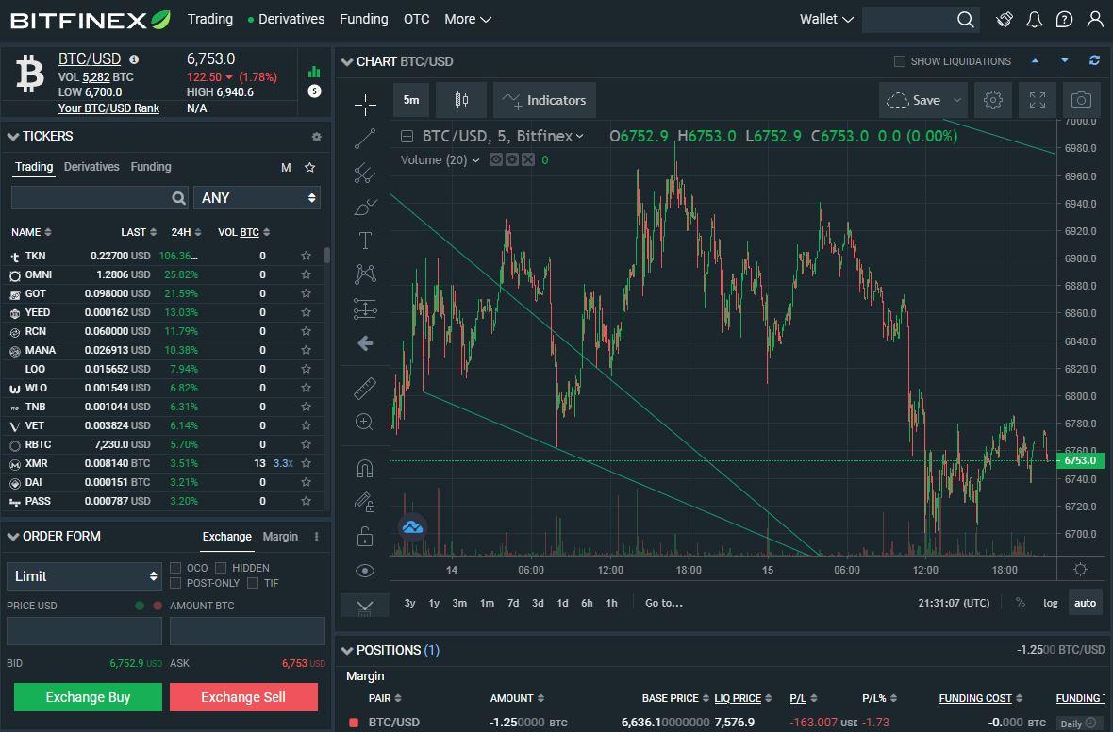Click the BTC/USD info icon
This screenshot has width=1113, height=732.
pyautogui.click(x=134, y=59)
